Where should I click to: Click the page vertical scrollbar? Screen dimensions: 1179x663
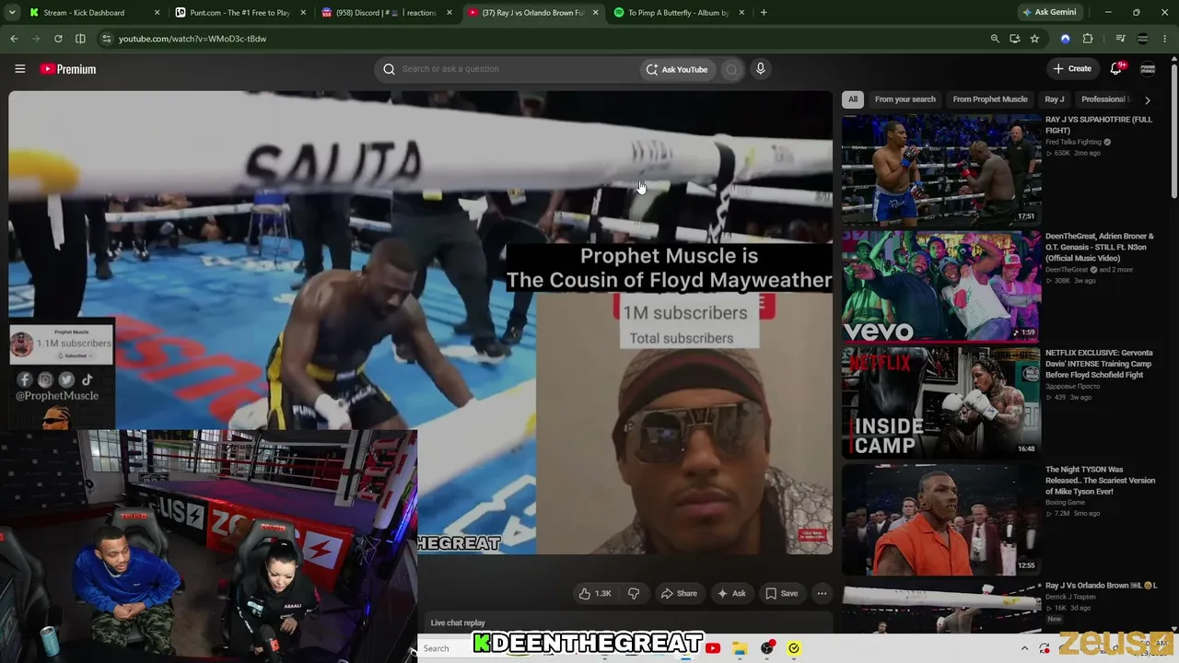[1173, 129]
